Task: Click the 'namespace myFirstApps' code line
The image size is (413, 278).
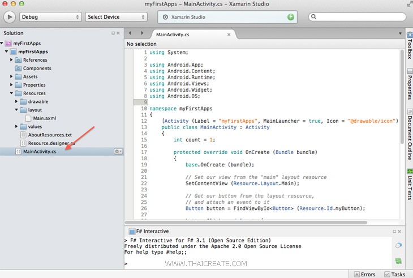Action: 181,109
